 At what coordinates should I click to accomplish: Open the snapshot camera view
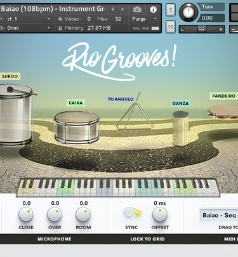(137, 10)
